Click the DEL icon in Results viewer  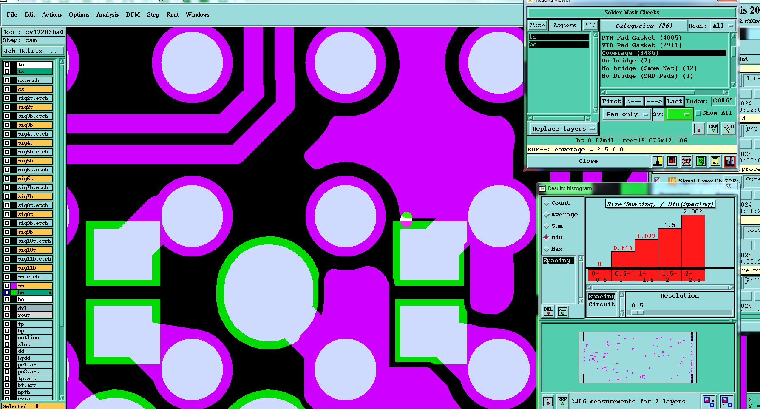[x=699, y=128]
